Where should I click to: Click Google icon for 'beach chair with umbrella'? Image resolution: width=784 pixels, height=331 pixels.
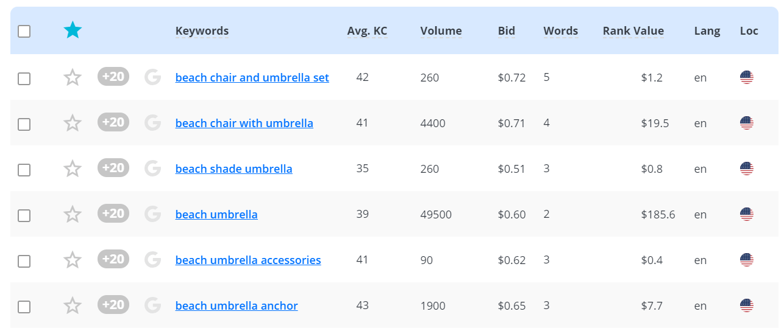[x=152, y=123]
